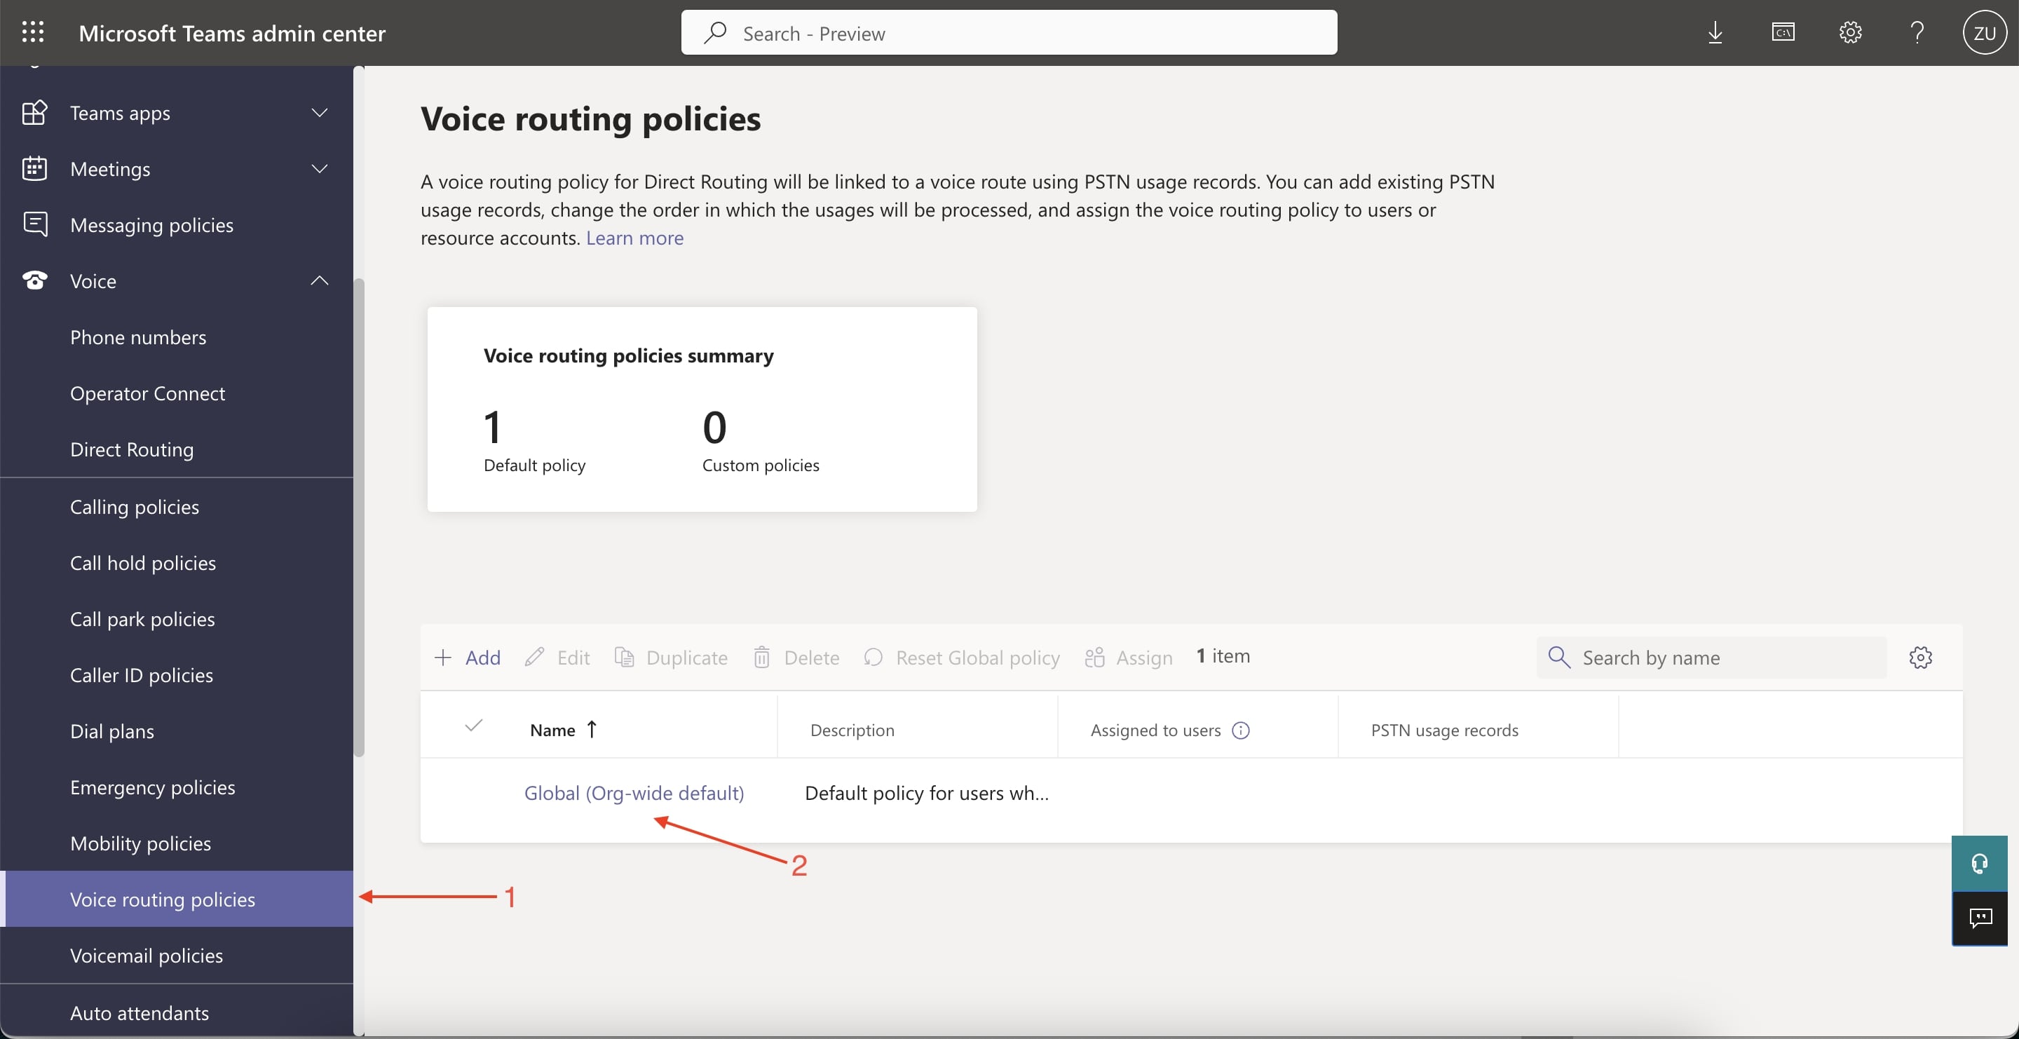Screen dimensions: 2019x1039
Task: Open Cloud Shell console icon
Action: click(1782, 32)
